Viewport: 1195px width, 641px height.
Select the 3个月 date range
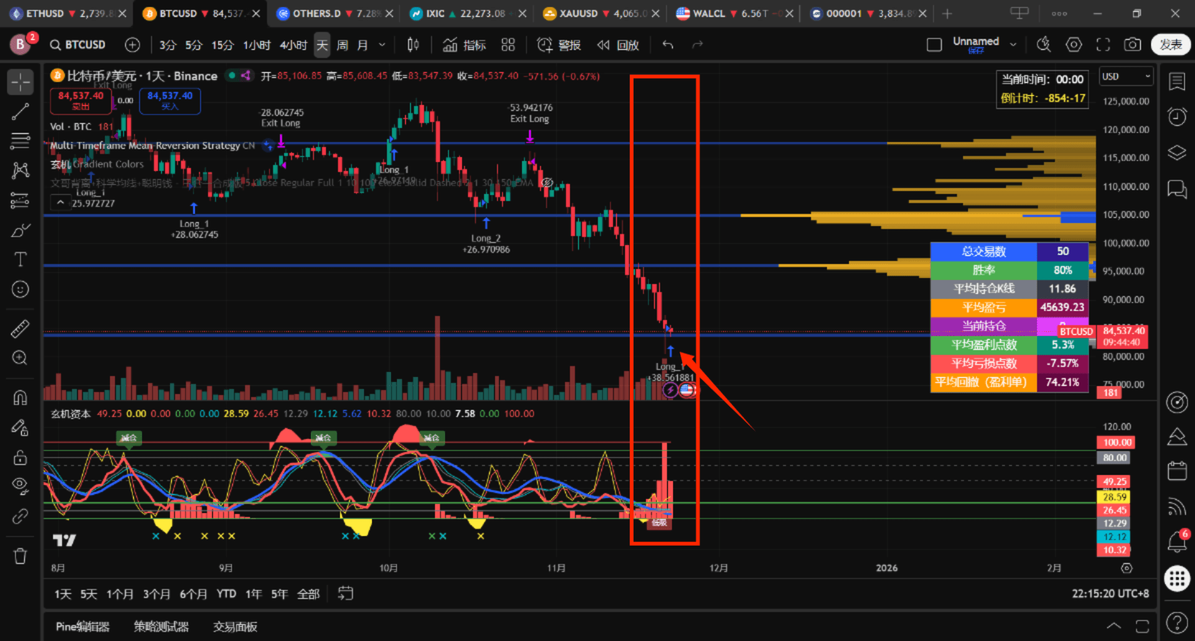(x=156, y=594)
